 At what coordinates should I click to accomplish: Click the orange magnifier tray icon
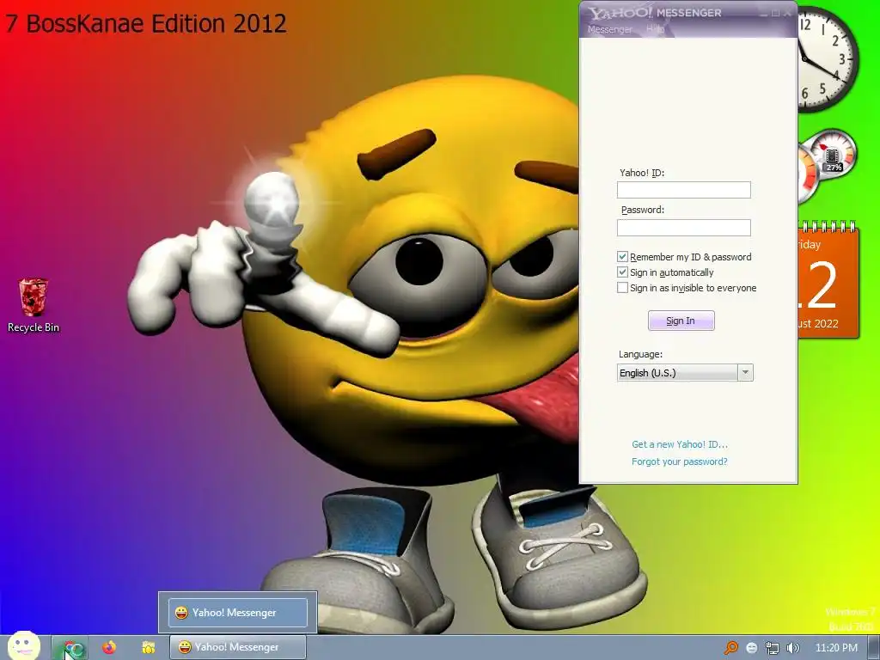pyautogui.click(x=731, y=648)
